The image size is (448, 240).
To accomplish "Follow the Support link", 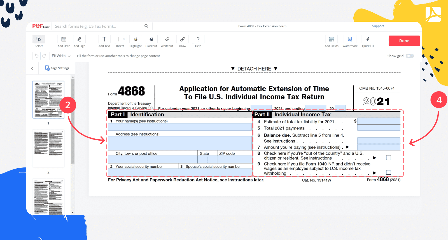I will pos(378,26).
